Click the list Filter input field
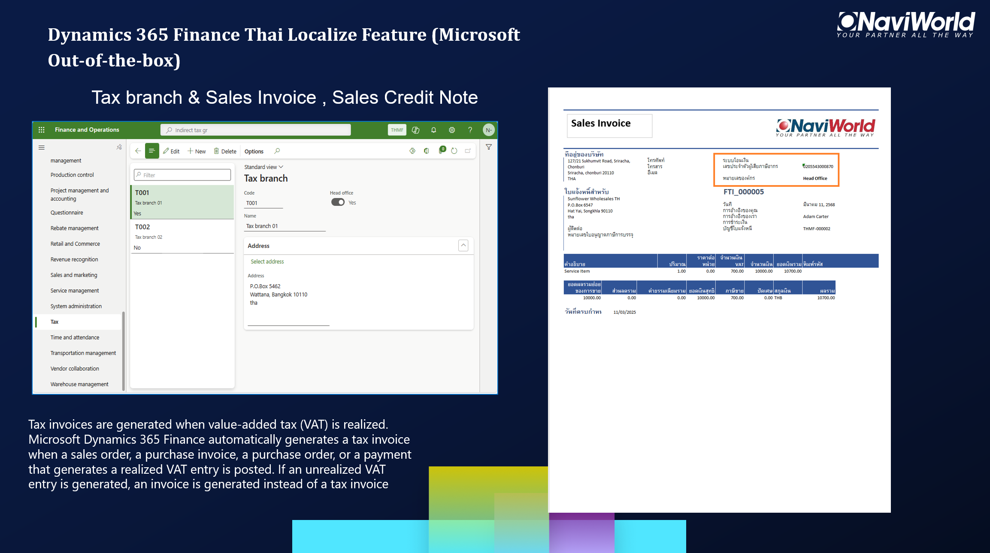The image size is (990, 553). coord(182,175)
